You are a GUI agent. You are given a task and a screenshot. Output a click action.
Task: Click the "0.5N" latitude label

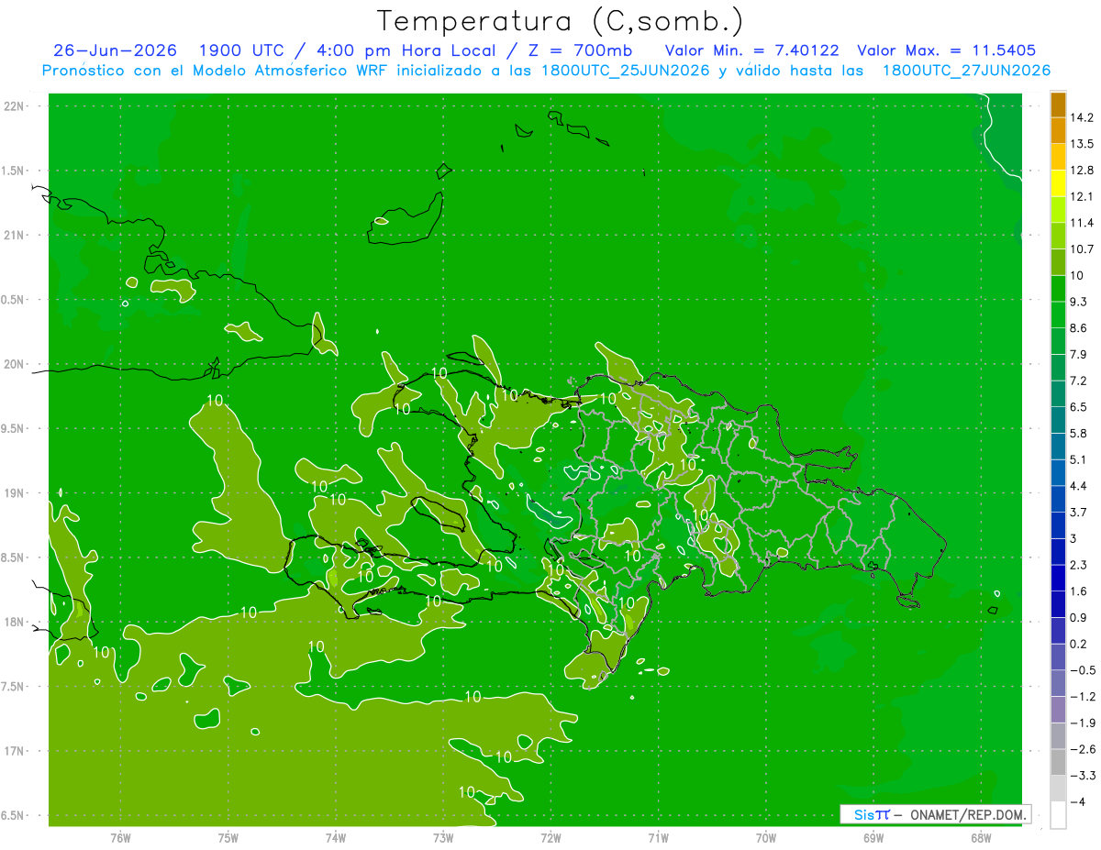(13, 300)
